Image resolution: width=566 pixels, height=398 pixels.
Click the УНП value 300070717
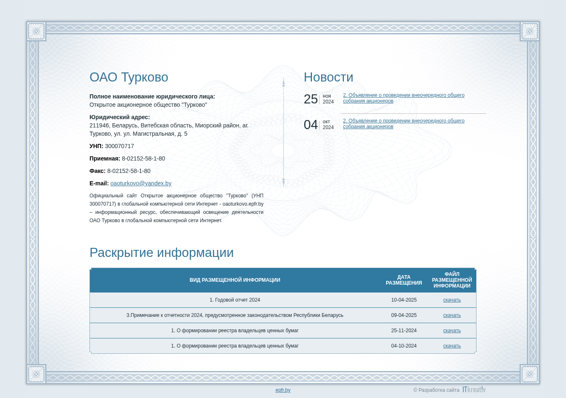pos(119,146)
